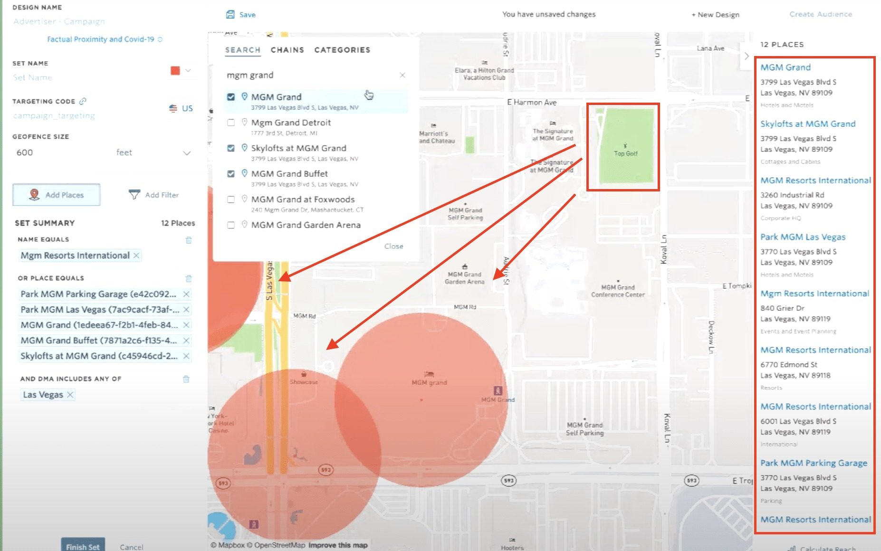Screen dimensions: 881x551
Task: Open the US country selector
Action: pos(181,108)
